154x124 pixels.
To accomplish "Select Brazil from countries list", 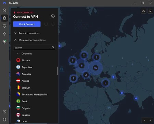I will tap(25, 101).
